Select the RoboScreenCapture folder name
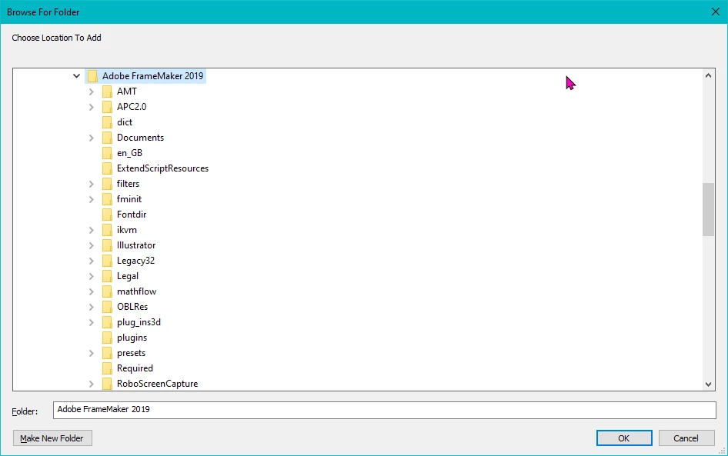The width and height of the screenshot is (728, 456). click(x=158, y=384)
